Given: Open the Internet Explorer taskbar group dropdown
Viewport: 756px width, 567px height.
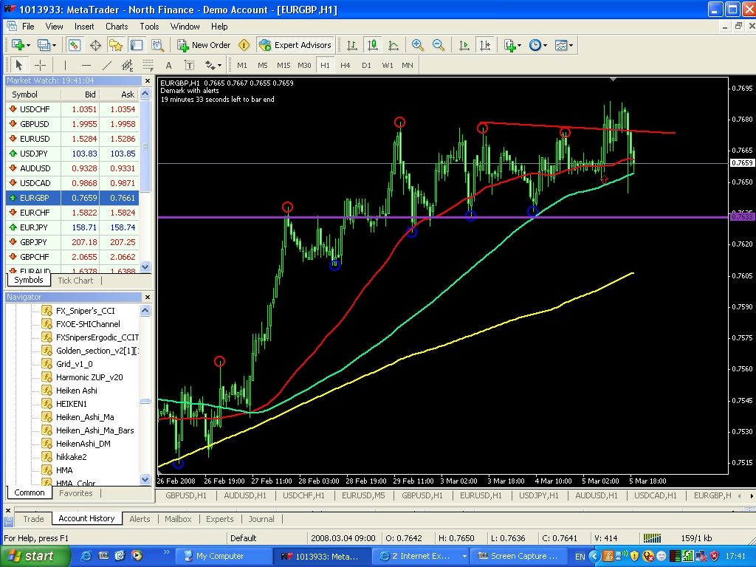Looking at the screenshot, I should [x=464, y=556].
